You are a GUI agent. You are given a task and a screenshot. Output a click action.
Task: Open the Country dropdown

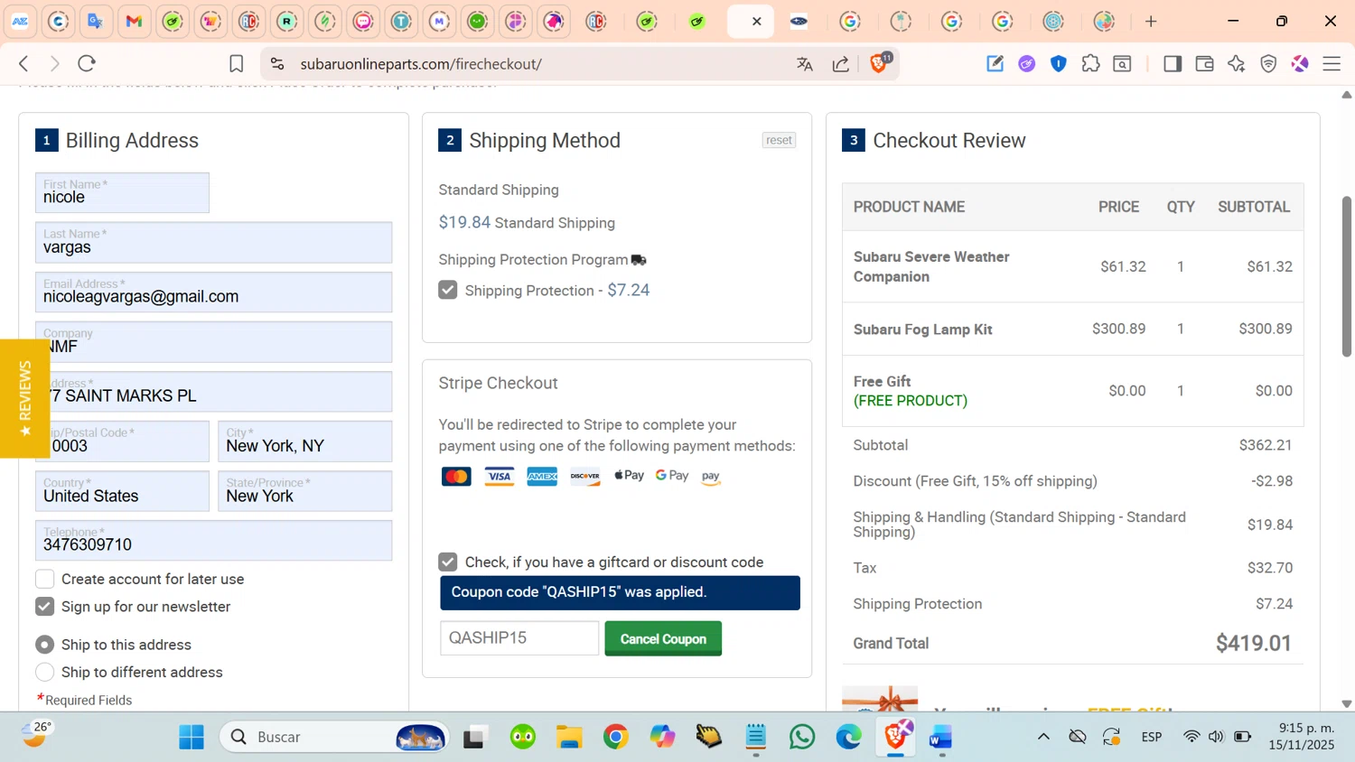click(x=122, y=490)
